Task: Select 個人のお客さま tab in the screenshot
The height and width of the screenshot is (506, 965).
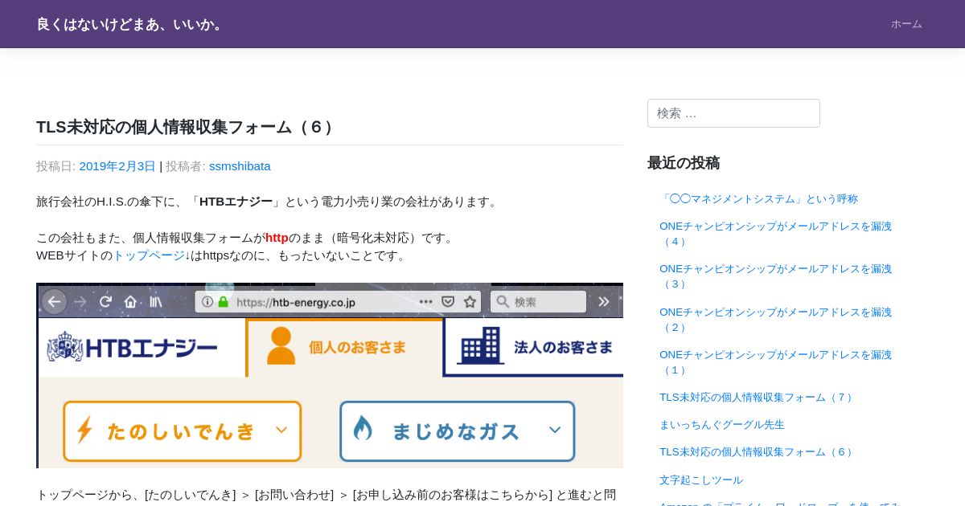Action: tap(344, 348)
